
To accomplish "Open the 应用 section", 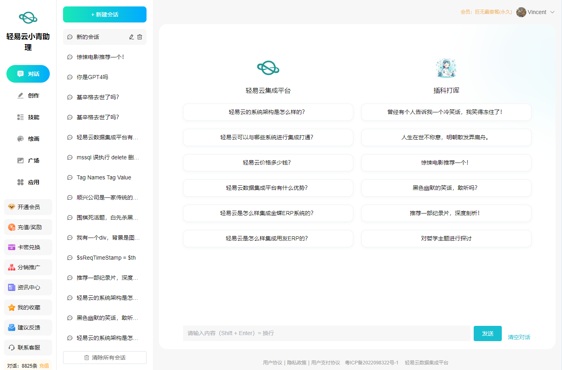I will pos(28,182).
